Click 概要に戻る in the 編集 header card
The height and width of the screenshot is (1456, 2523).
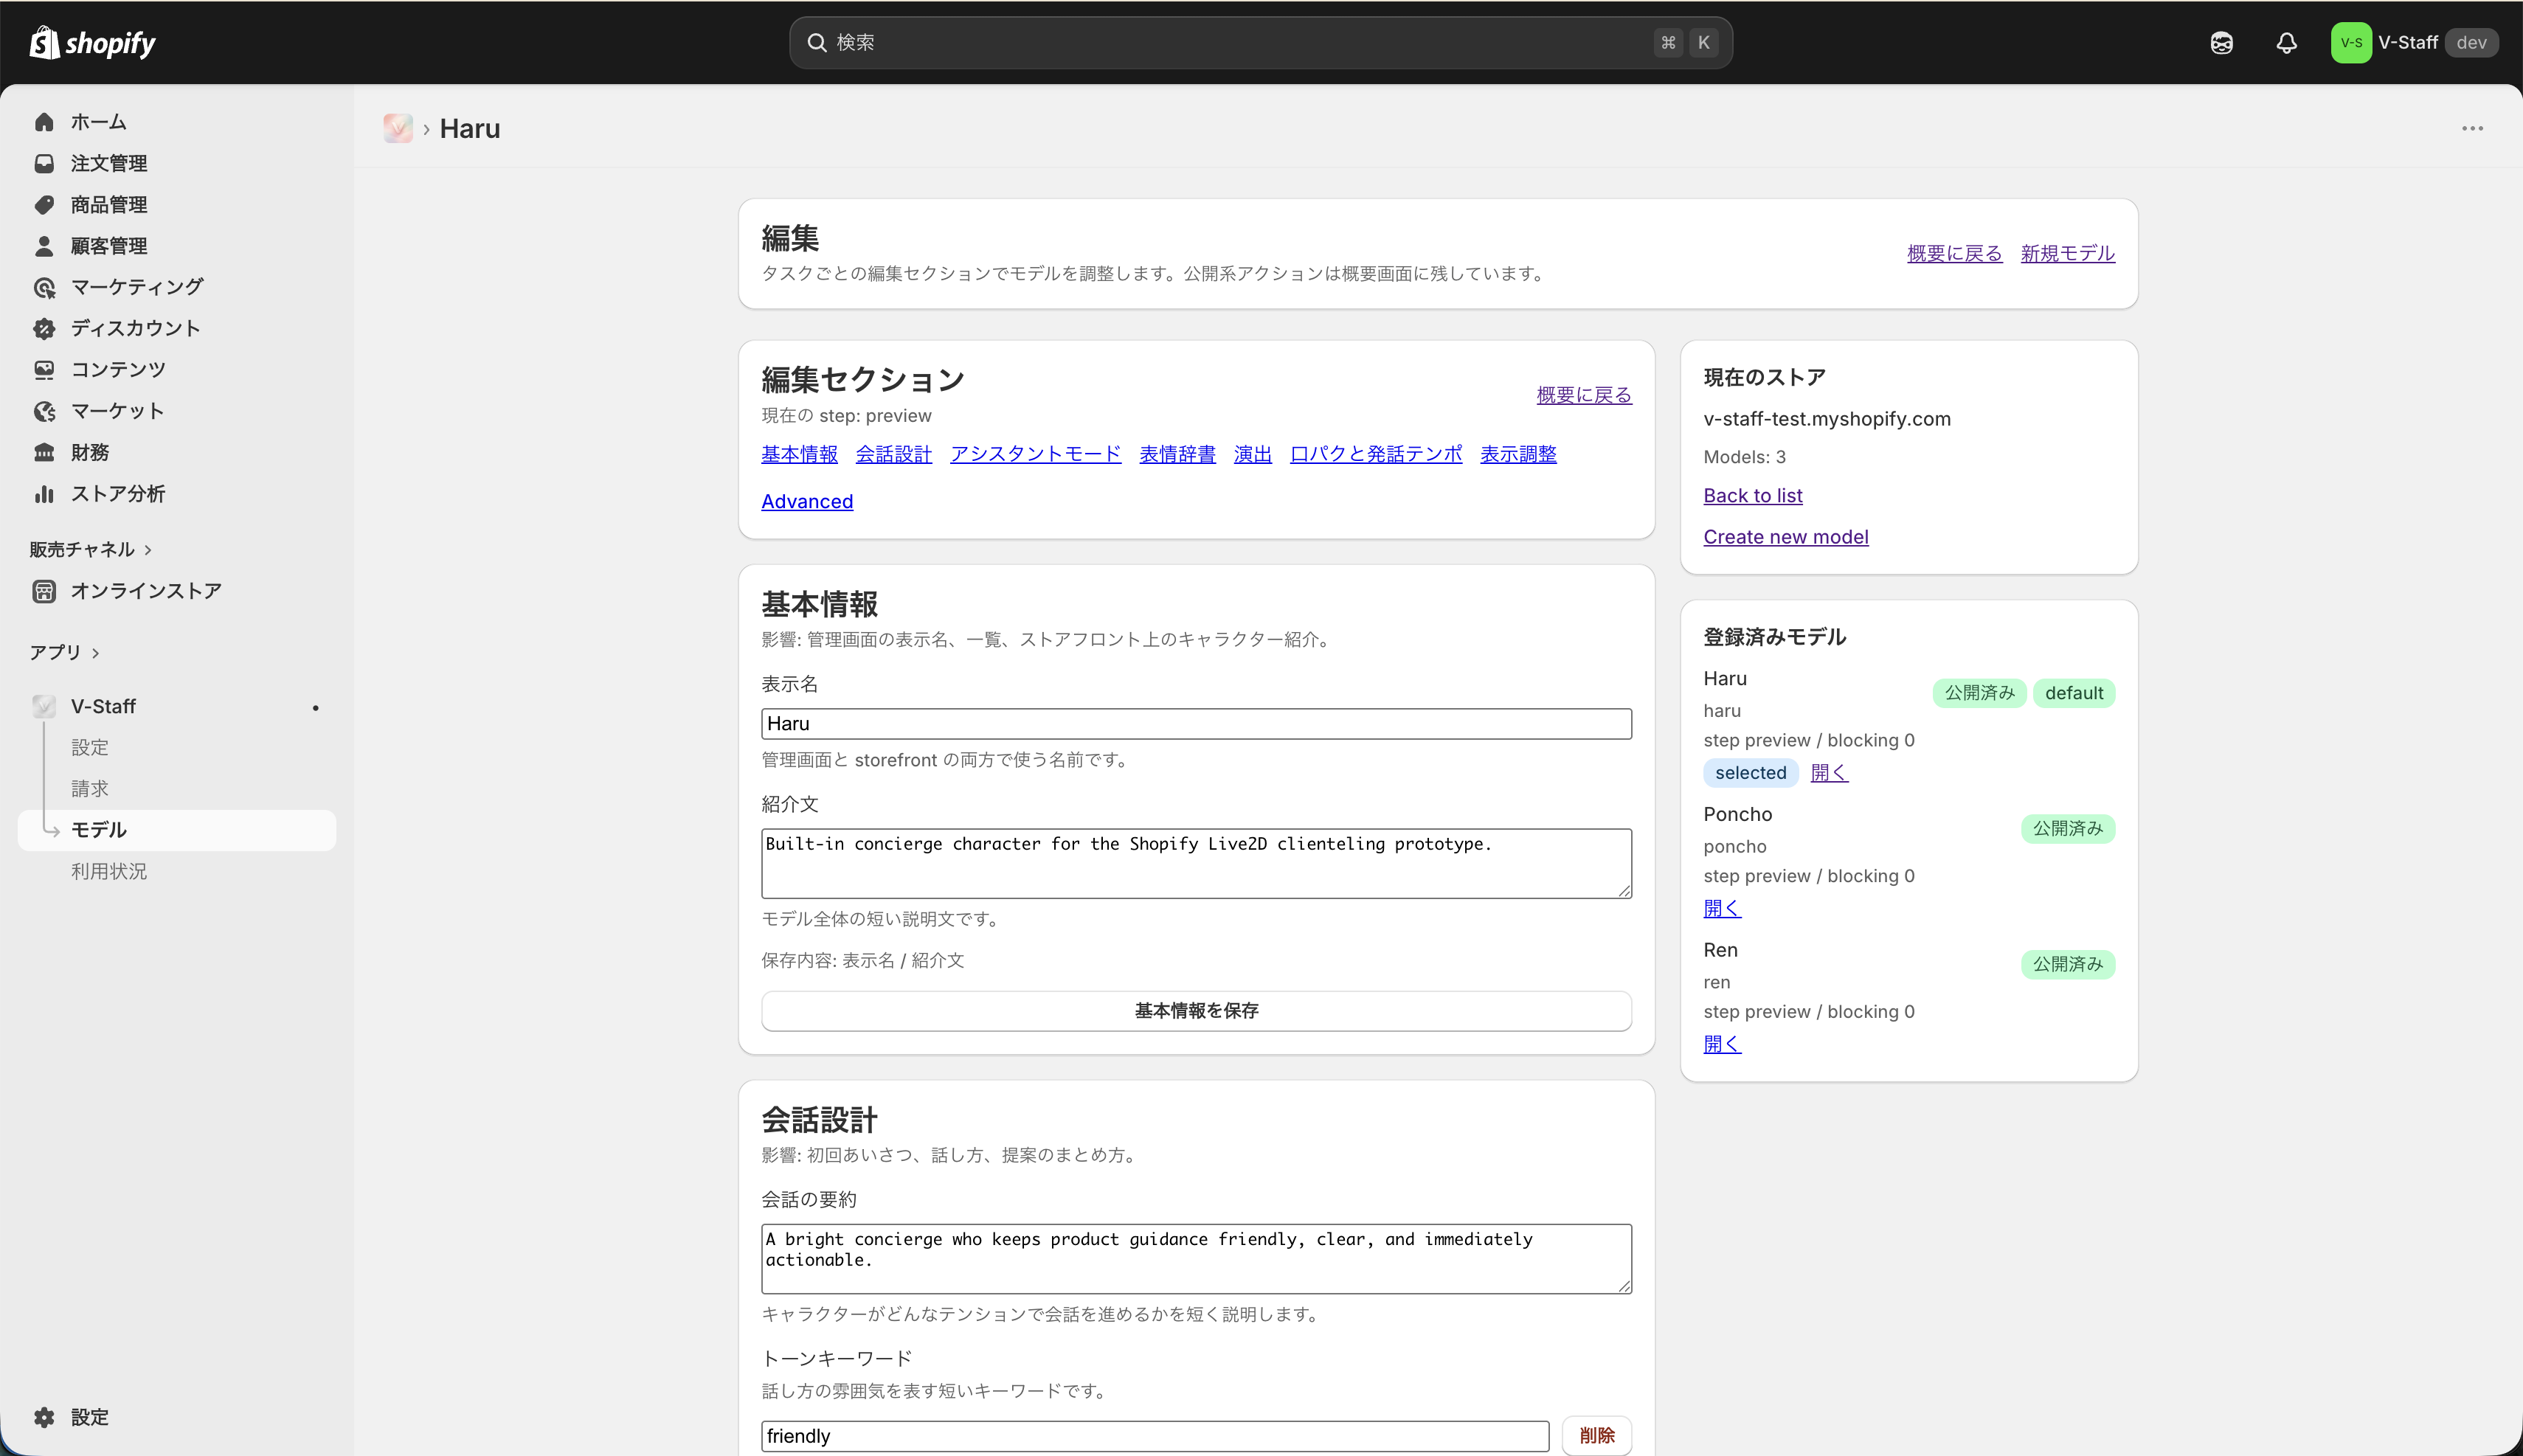1955,254
